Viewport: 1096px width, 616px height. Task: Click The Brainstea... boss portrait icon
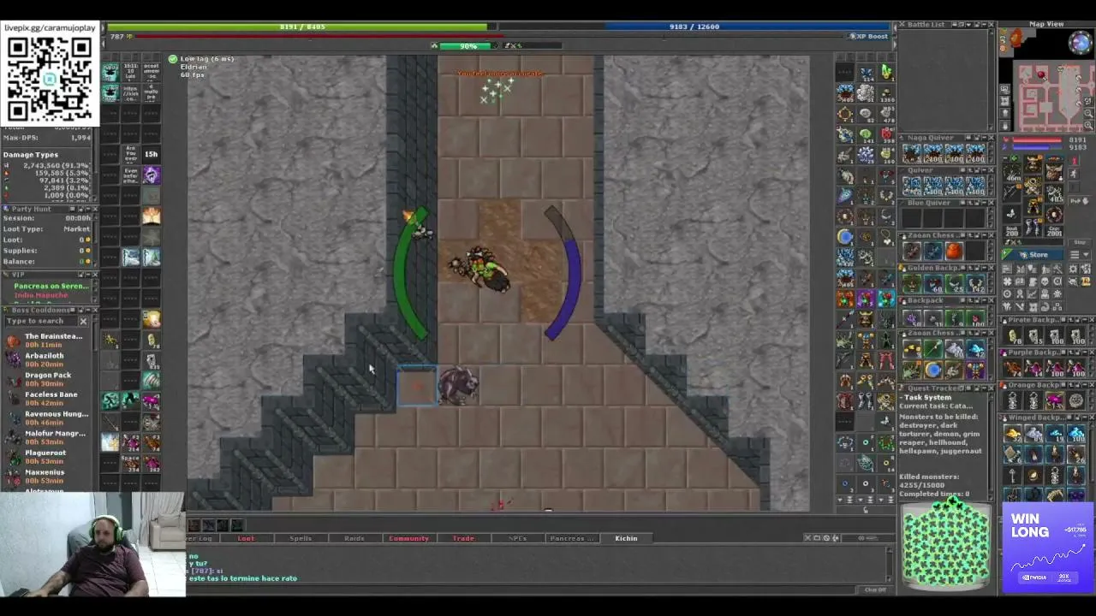click(x=13, y=341)
